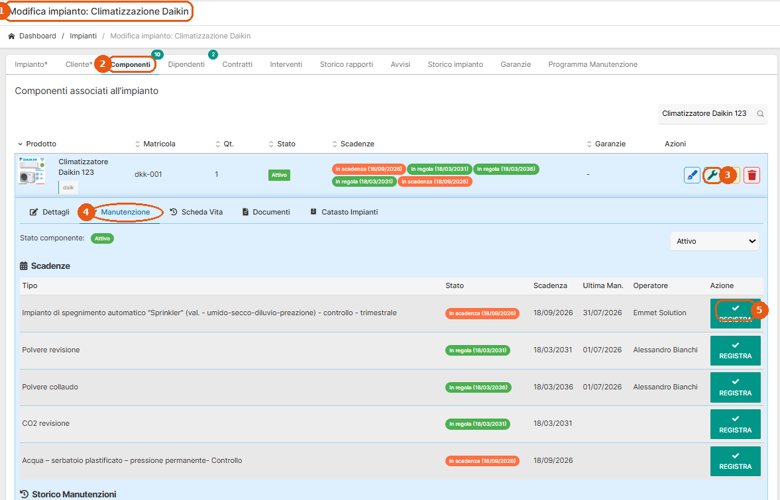
Task: Go to the Interventi tab
Action: click(x=286, y=65)
